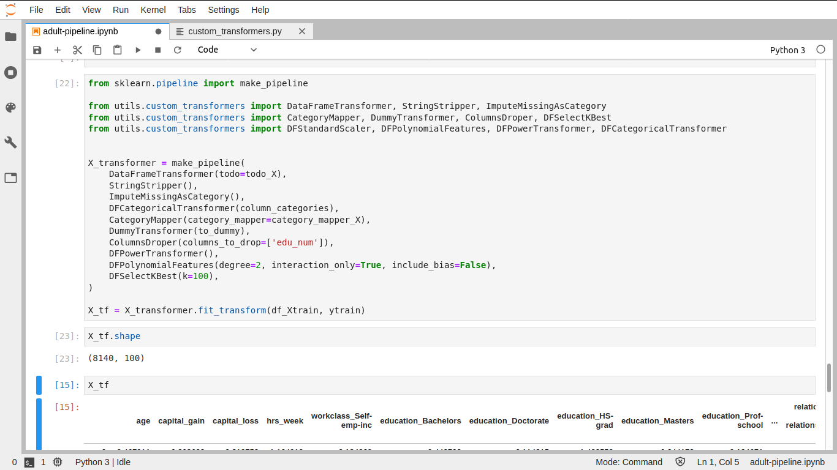Open the running terminals and kernels panel

pyautogui.click(x=10, y=72)
